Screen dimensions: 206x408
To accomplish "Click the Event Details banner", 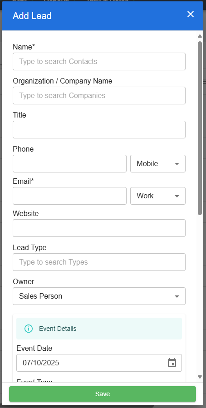I will click(99, 329).
